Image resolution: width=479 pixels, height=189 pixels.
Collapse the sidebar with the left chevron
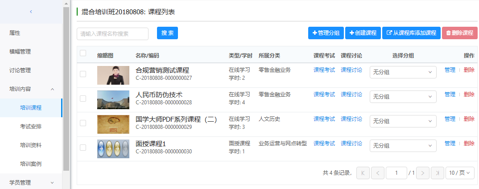31,12
